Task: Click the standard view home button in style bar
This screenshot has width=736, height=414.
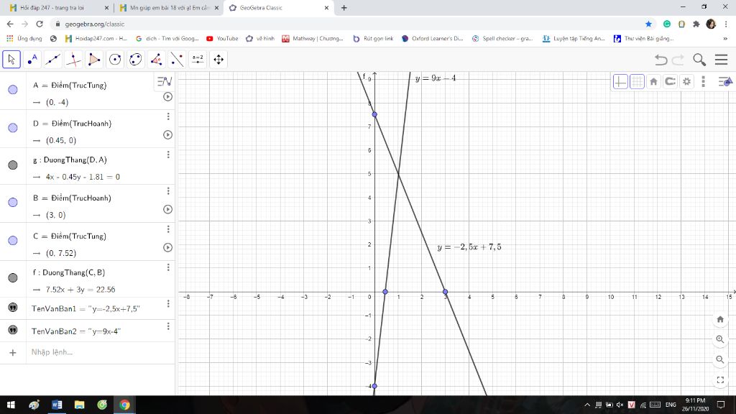Action: [653, 82]
